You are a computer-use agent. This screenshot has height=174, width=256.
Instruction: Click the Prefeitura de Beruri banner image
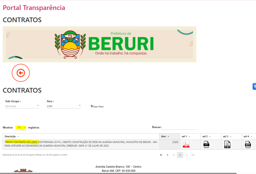[x=99, y=44]
